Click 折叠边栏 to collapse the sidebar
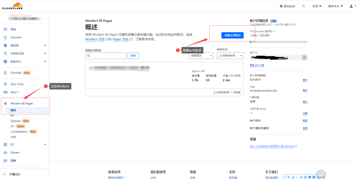Viewport: 356px width, 179px height. pos(15,174)
